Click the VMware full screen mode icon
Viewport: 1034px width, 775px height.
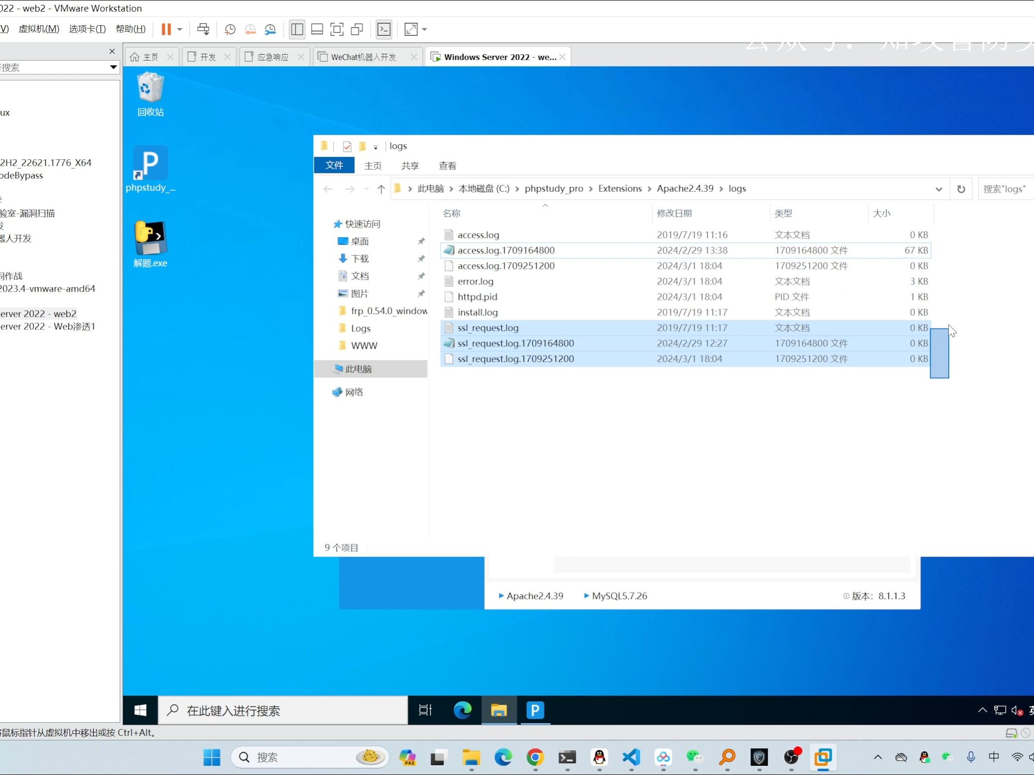336,29
